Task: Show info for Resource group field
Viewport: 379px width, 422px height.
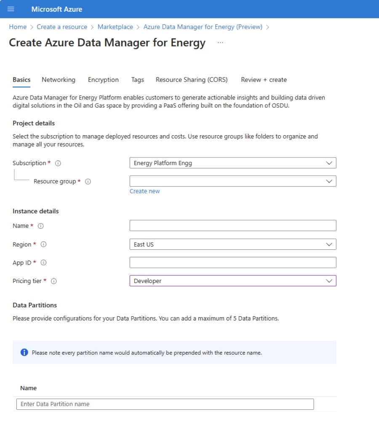Action: 88,182
